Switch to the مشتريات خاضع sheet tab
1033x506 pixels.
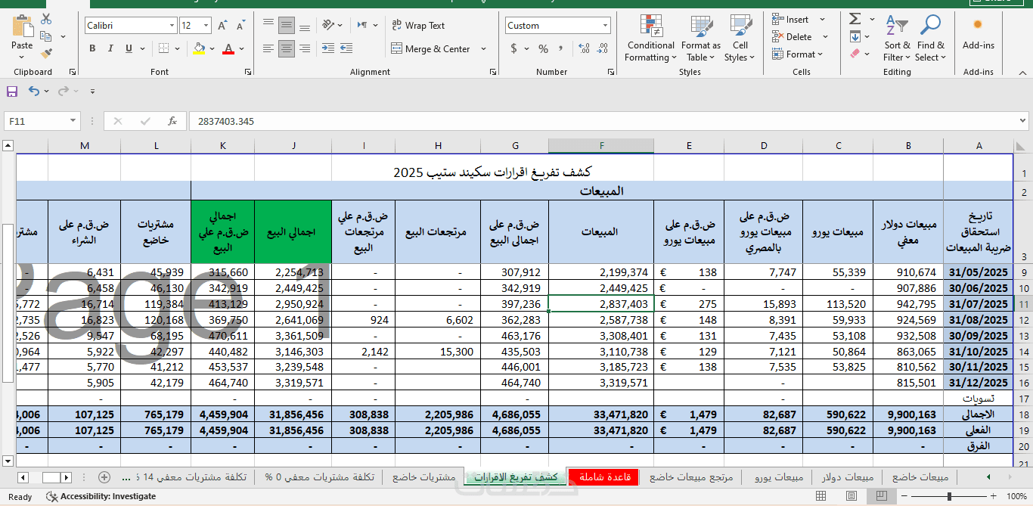423,477
